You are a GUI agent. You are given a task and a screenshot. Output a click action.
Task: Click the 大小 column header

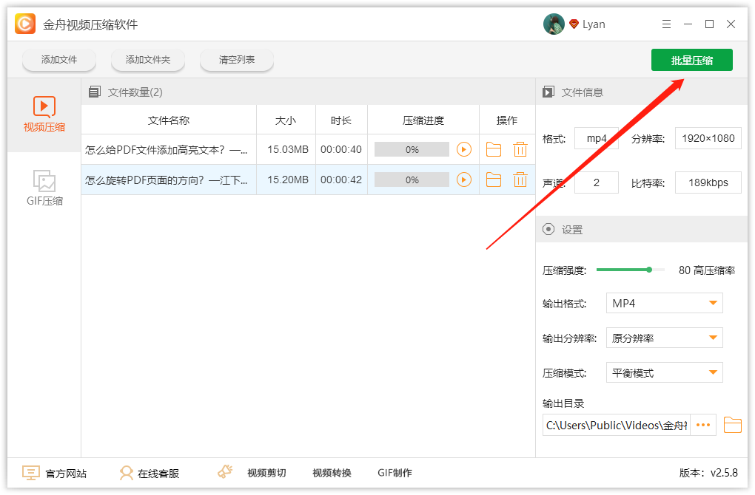286,120
